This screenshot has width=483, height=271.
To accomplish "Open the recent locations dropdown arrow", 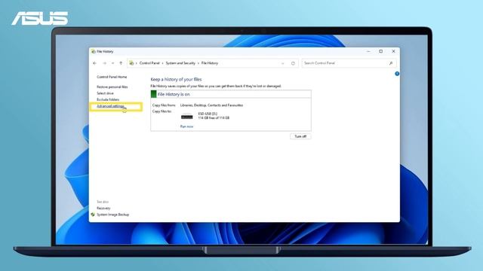I will point(112,63).
